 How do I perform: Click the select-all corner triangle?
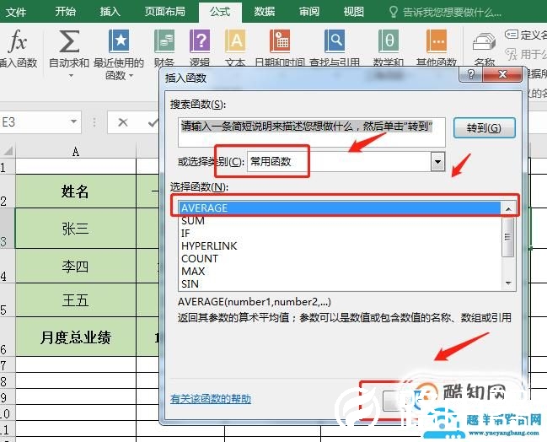pos(8,151)
